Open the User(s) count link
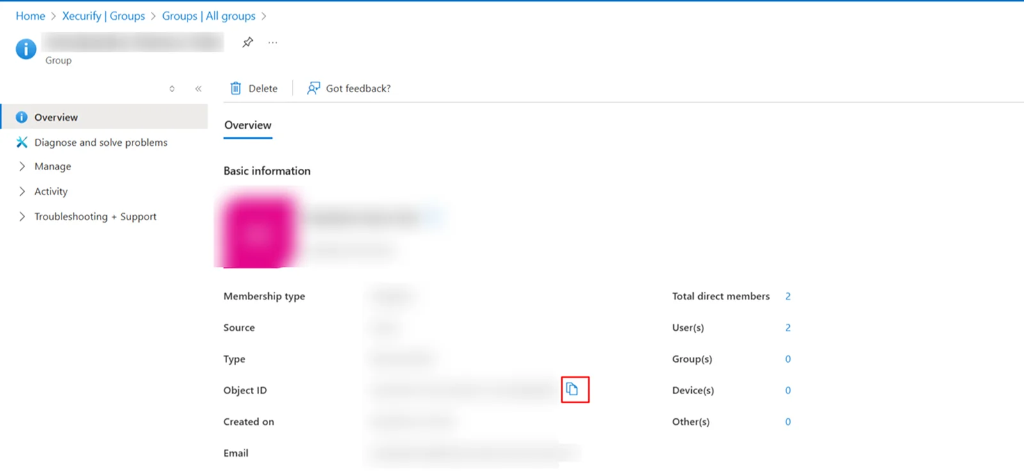 788,328
